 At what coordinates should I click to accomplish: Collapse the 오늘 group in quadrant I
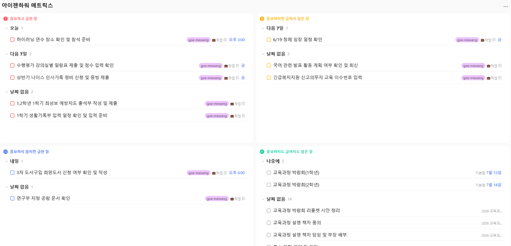point(6,28)
